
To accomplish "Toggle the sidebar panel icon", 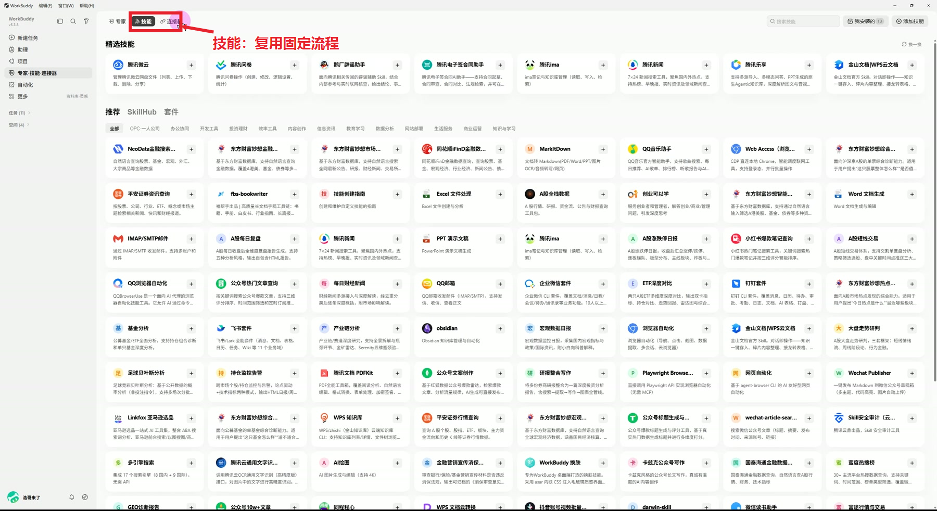I will tap(60, 21).
